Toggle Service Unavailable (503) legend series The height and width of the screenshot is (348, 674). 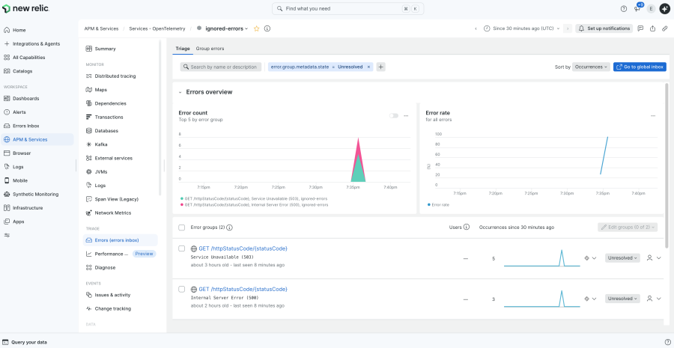point(254,199)
